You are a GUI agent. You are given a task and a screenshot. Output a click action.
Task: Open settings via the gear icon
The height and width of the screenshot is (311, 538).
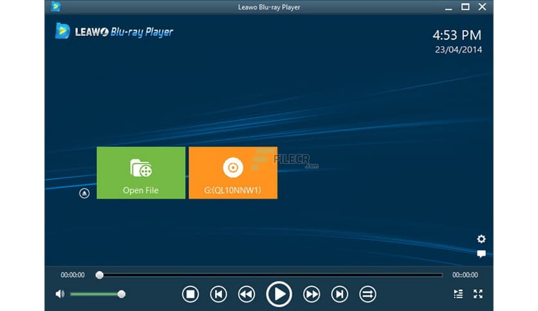pyautogui.click(x=481, y=239)
